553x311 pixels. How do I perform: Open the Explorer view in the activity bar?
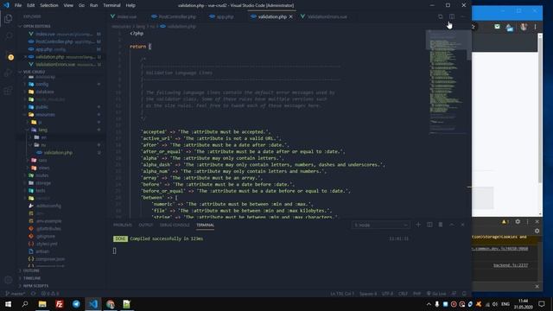click(8, 18)
